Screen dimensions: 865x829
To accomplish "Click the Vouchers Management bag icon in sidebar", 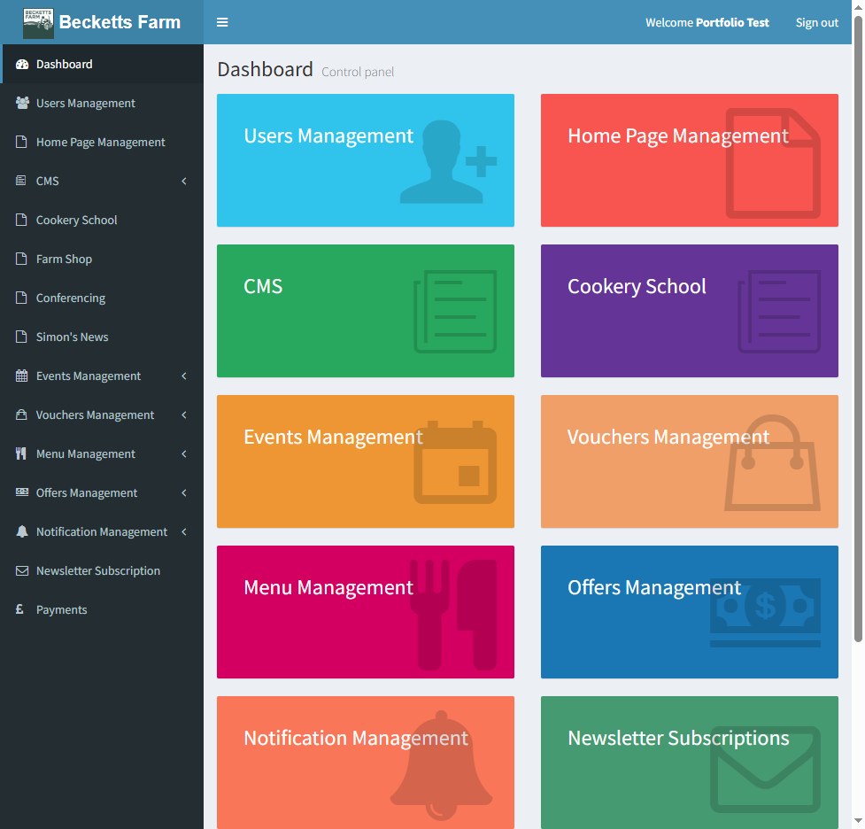I will coord(21,414).
